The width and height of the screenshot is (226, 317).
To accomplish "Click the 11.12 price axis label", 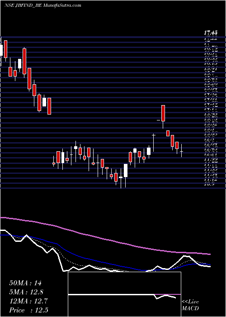I will click(211, 179).
